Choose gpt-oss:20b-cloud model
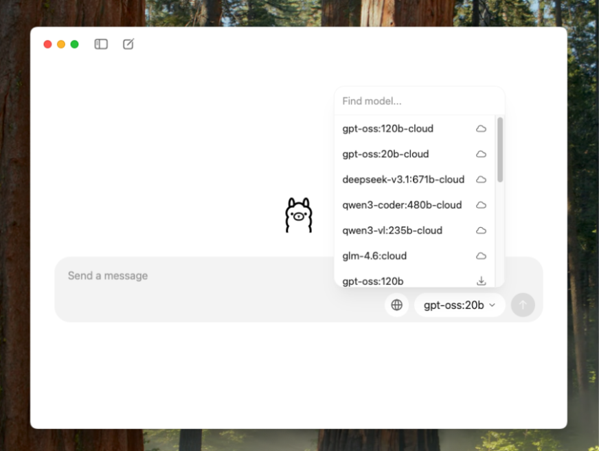The image size is (599, 451). (385, 154)
